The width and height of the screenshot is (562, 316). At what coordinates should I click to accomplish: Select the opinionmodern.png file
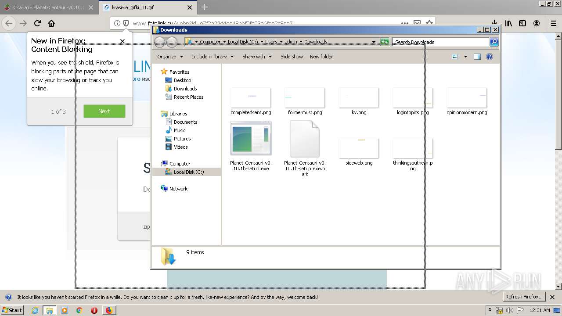click(x=467, y=101)
